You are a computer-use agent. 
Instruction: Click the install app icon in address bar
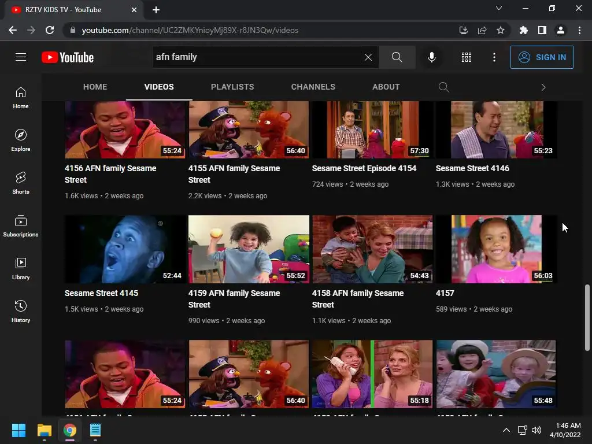tap(463, 30)
